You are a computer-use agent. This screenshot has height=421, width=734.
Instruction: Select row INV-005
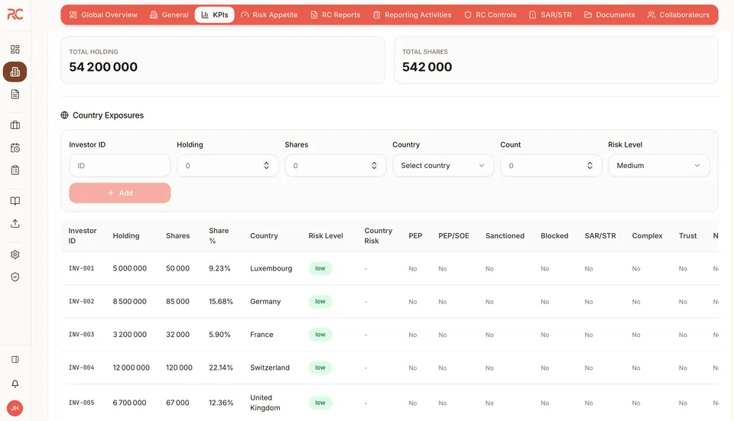coord(389,403)
